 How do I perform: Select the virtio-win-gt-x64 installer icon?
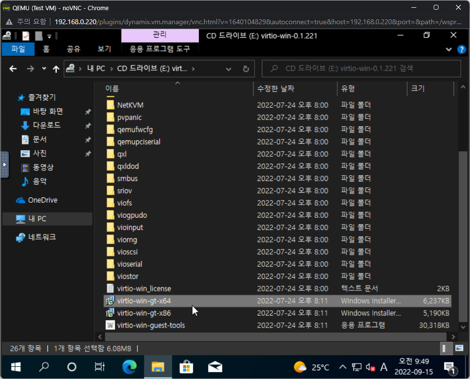[x=110, y=301]
